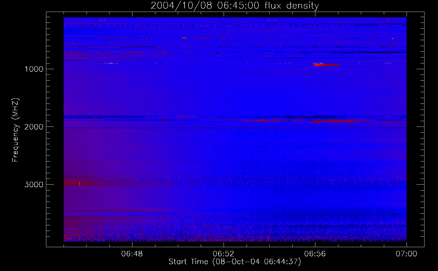The height and width of the screenshot is (271, 438).
Task: Click the '06:56' time tick label
Action: tap(315, 254)
